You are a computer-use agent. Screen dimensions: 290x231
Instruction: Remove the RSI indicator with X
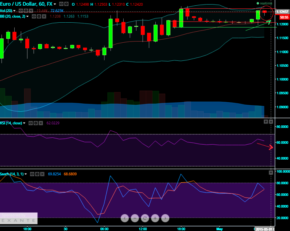(x=41, y=123)
